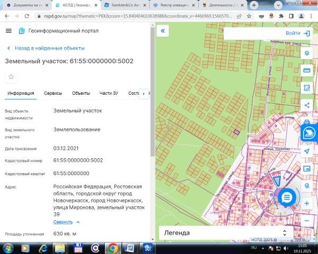Return via Назад в найденные объекты

point(46,48)
